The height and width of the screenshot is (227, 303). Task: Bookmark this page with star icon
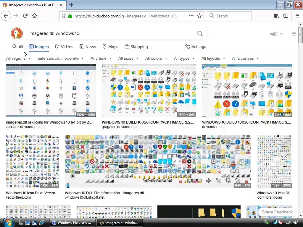coord(199,16)
